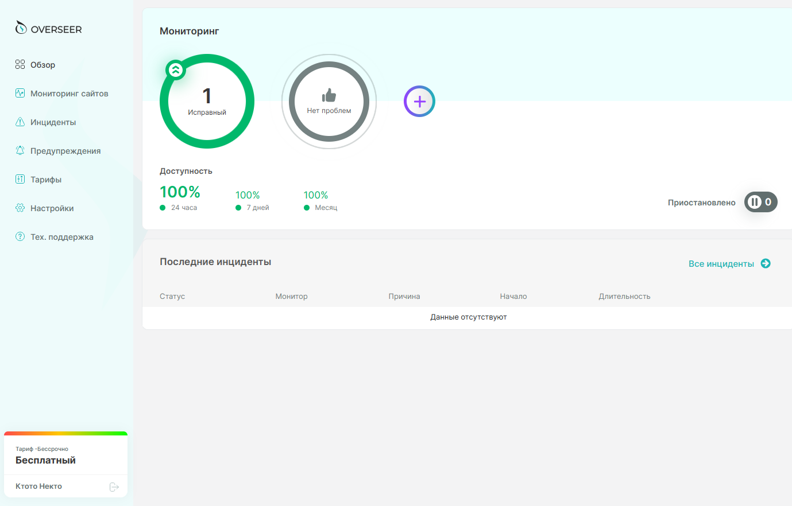Click the Тех. поддержка question mark icon

(x=20, y=236)
